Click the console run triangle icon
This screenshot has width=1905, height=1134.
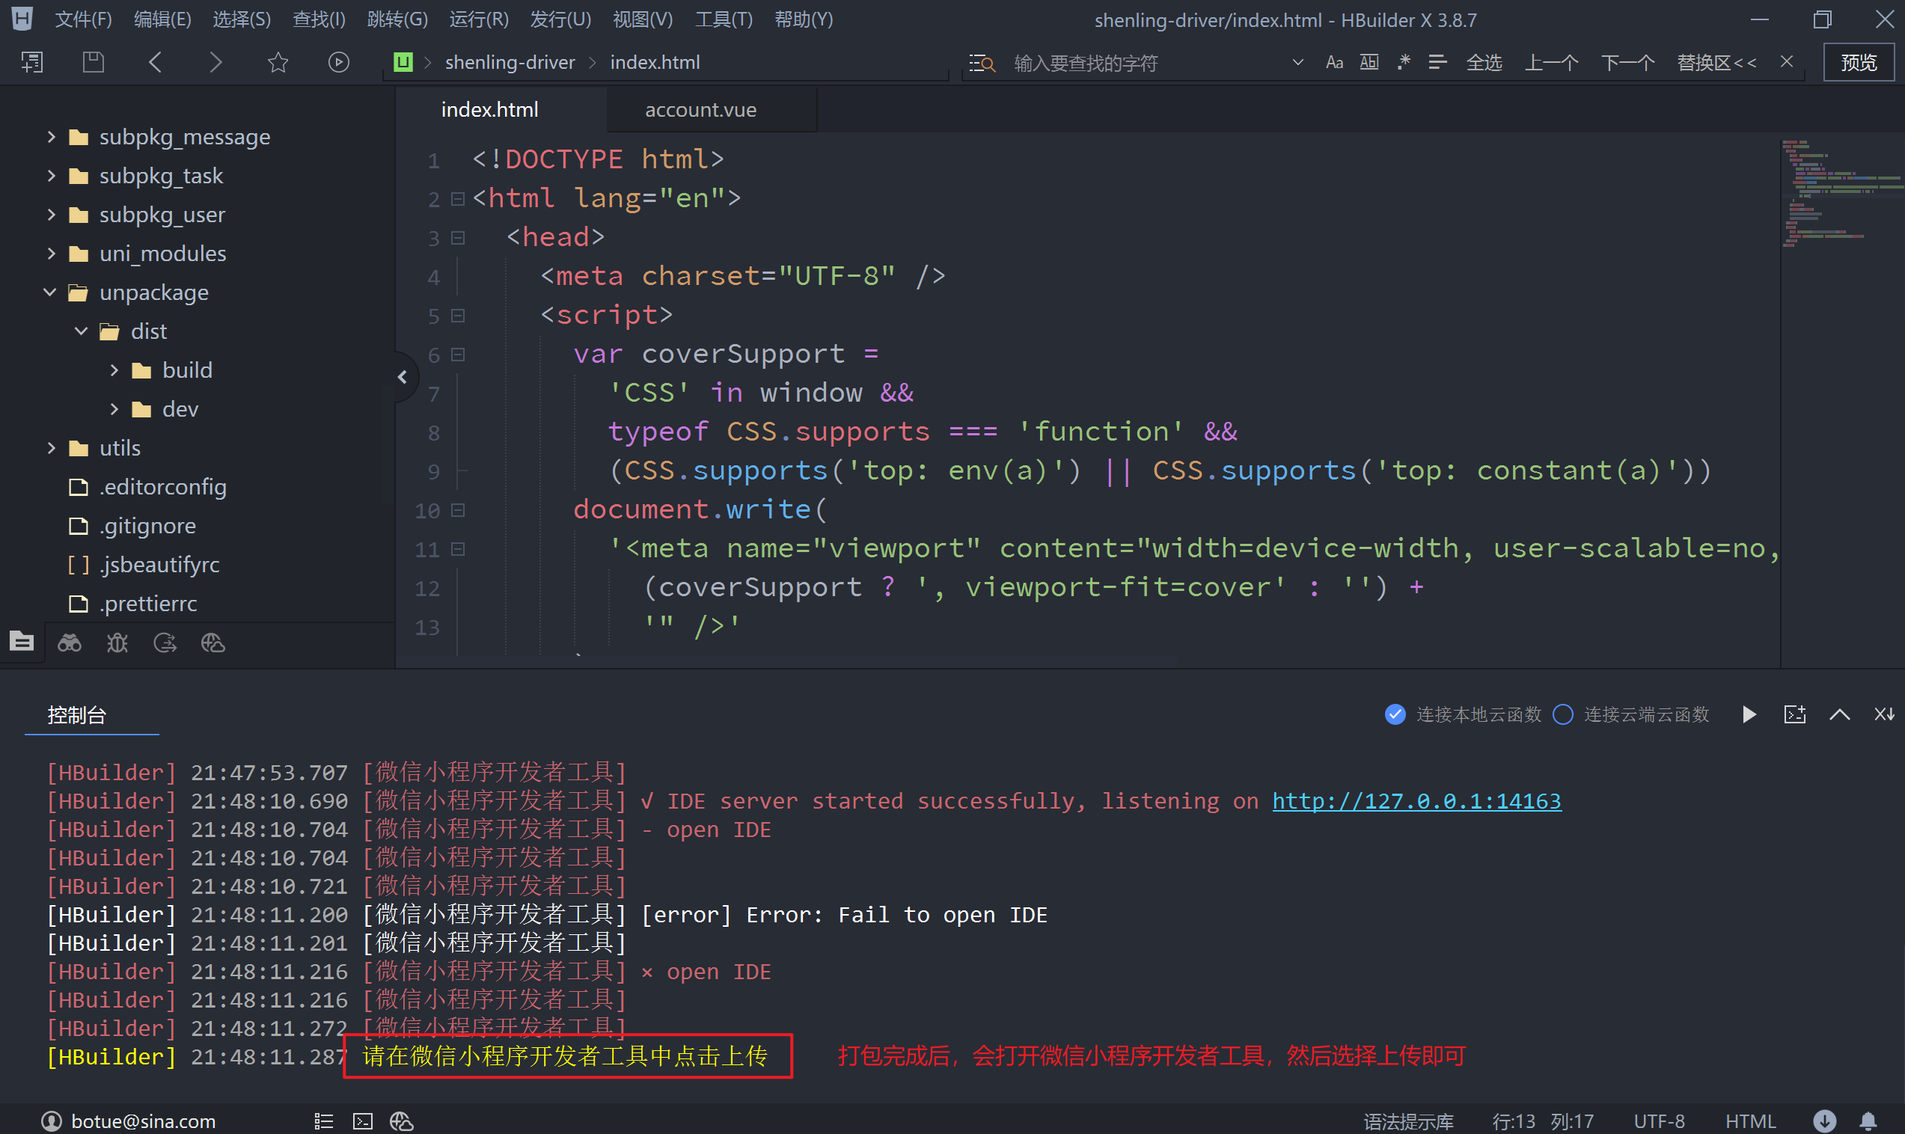pos(1749,714)
